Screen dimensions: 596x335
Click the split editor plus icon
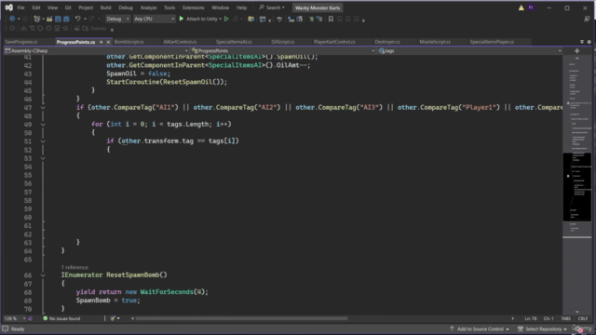pyautogui.click(x=577, y=50)
